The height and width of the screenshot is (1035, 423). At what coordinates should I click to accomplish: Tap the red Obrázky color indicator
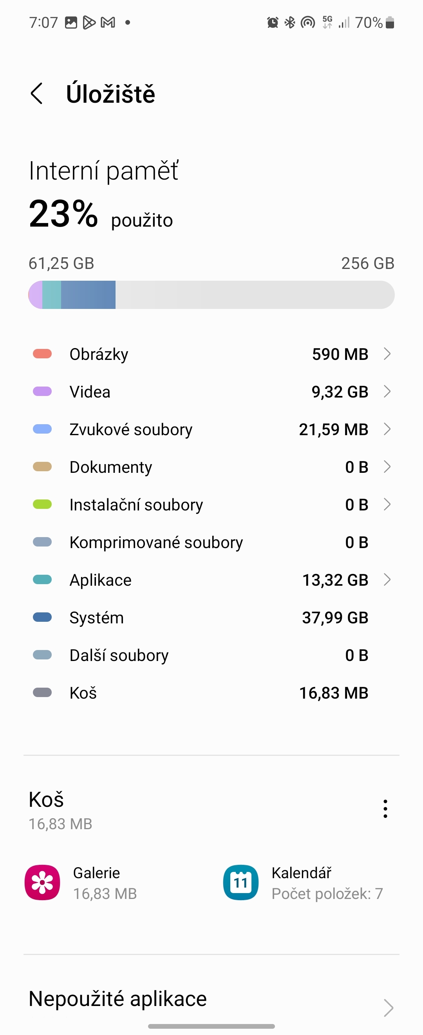tap(42, 354)
